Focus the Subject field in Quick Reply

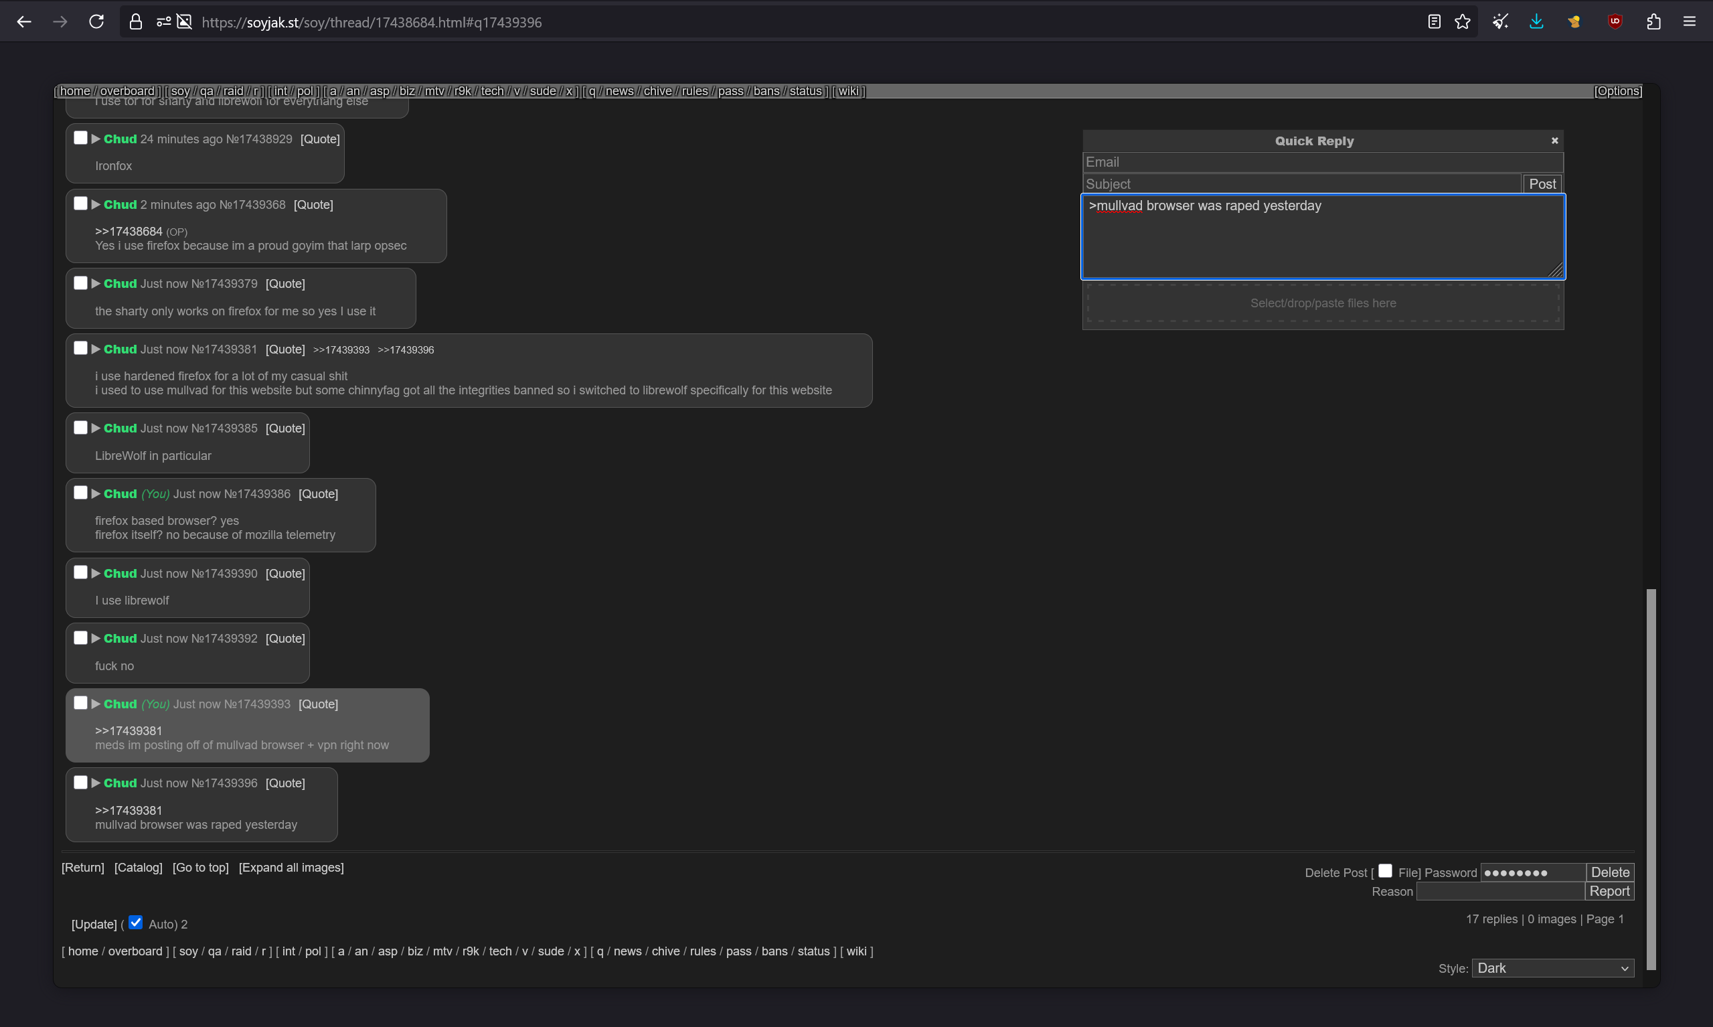coord(1302,184)
